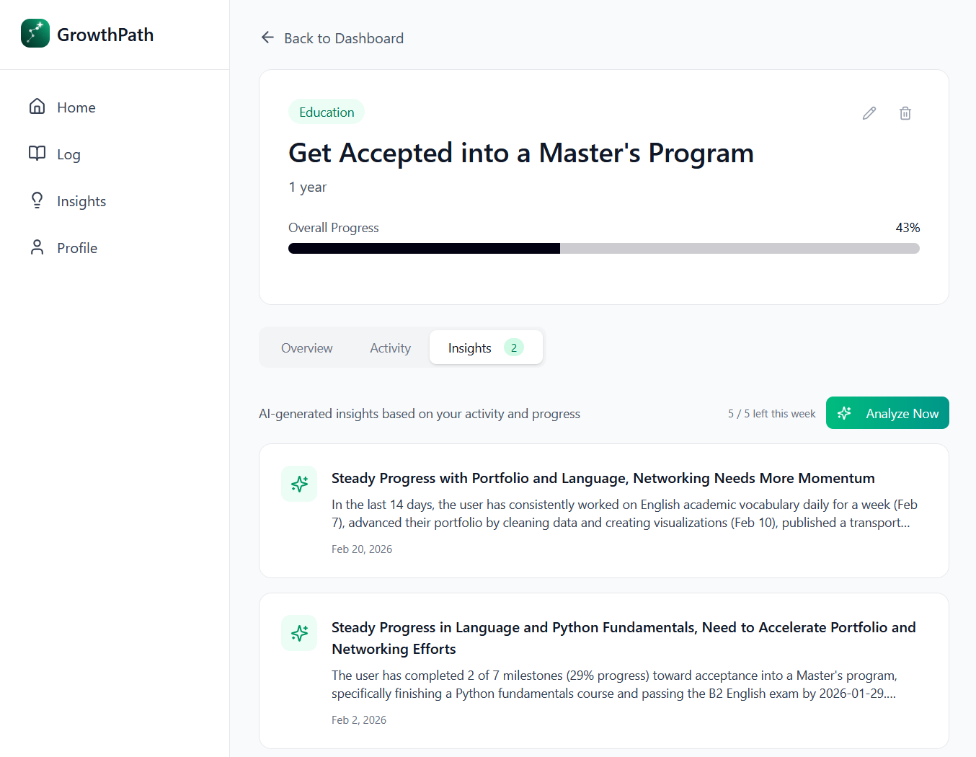Click the GrowthPath logo icon
976x757 pixels.
click(35, 34)
